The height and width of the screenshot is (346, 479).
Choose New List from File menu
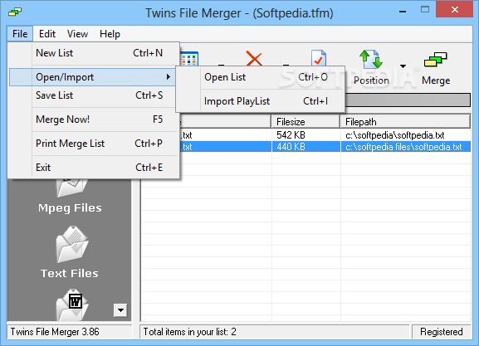pos(94,53)
